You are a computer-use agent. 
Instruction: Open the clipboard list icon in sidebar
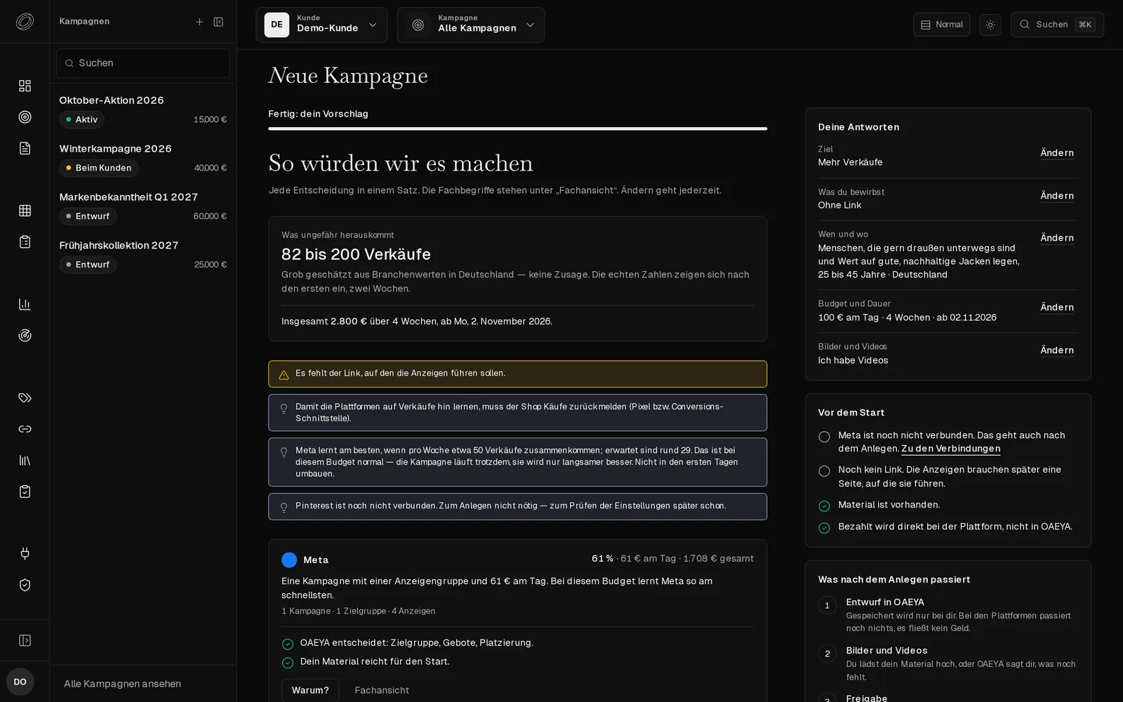click(25, 242)
